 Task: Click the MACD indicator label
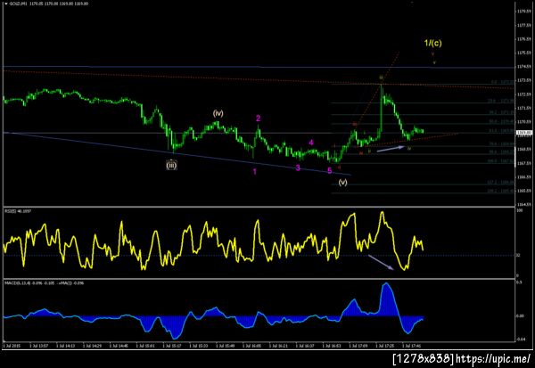click(44, 283)
